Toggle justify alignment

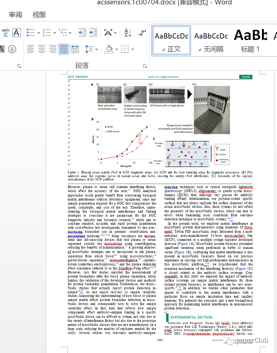click(x=64, y=49)
